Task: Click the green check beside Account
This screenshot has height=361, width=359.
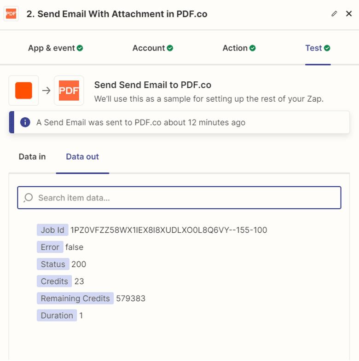Action: pos(170,48)
